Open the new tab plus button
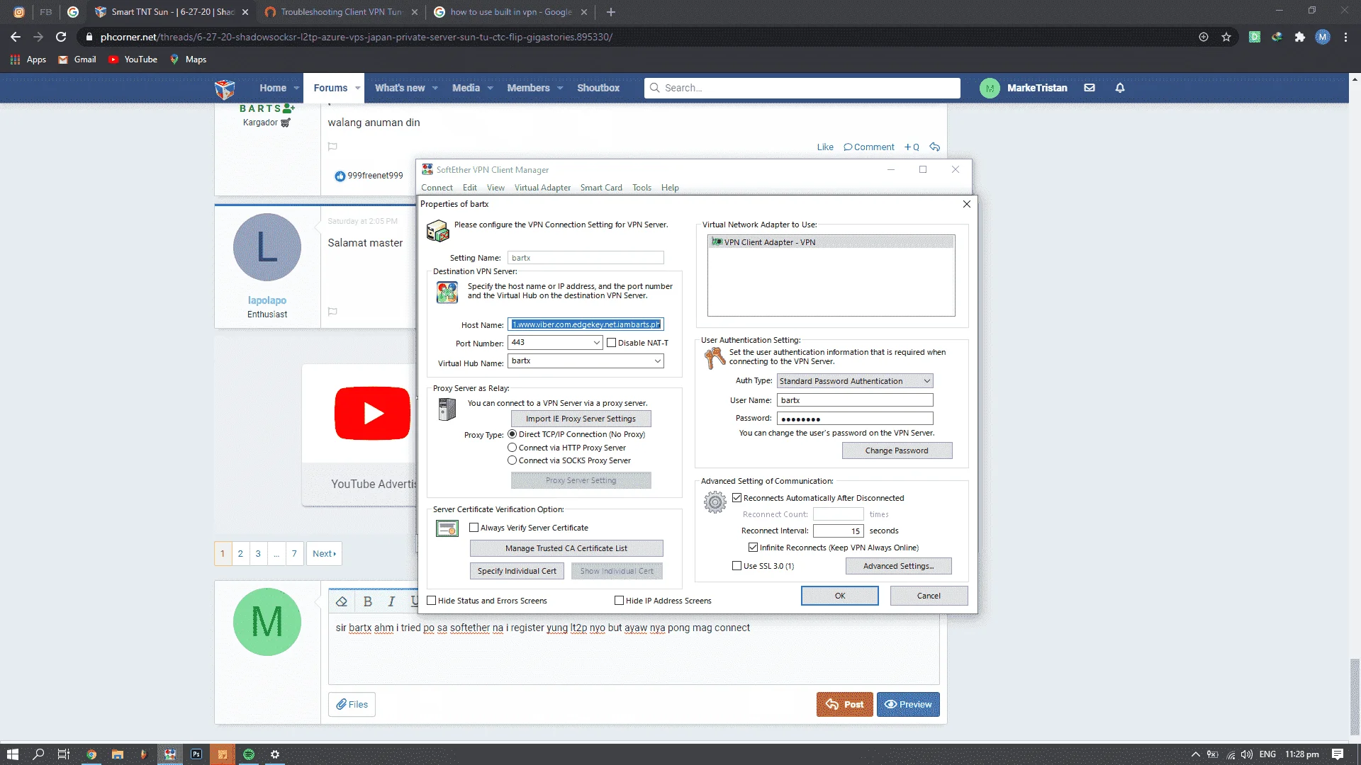 [x=611, y=12]
